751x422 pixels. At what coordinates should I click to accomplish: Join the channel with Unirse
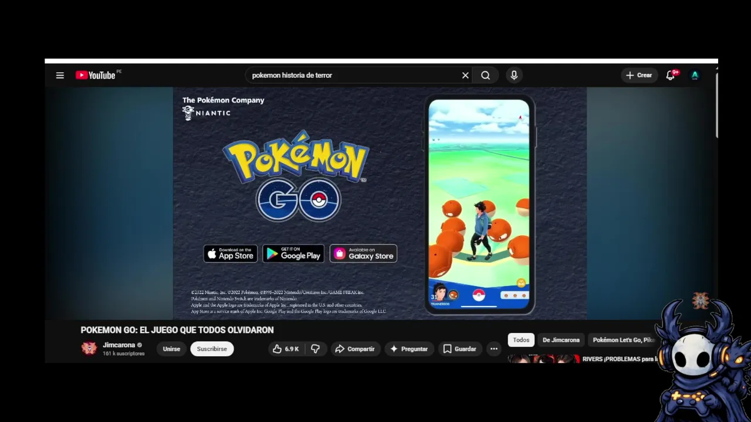171,349
